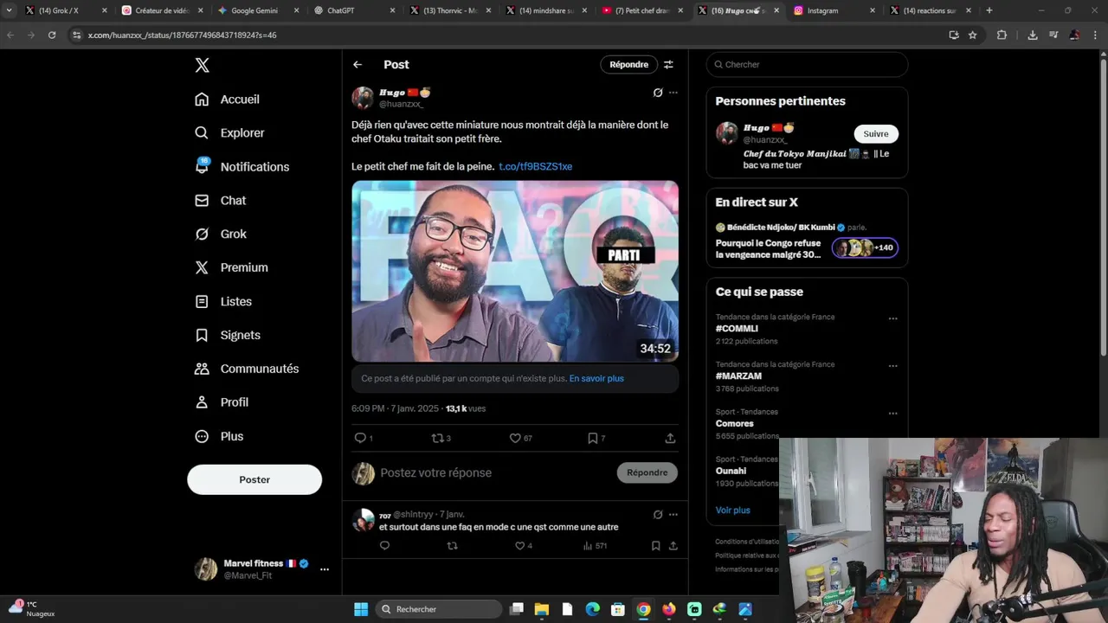Screen dimensions: 1108x623
Task: Click Suivre to follow Hugo
Action: 876,134
